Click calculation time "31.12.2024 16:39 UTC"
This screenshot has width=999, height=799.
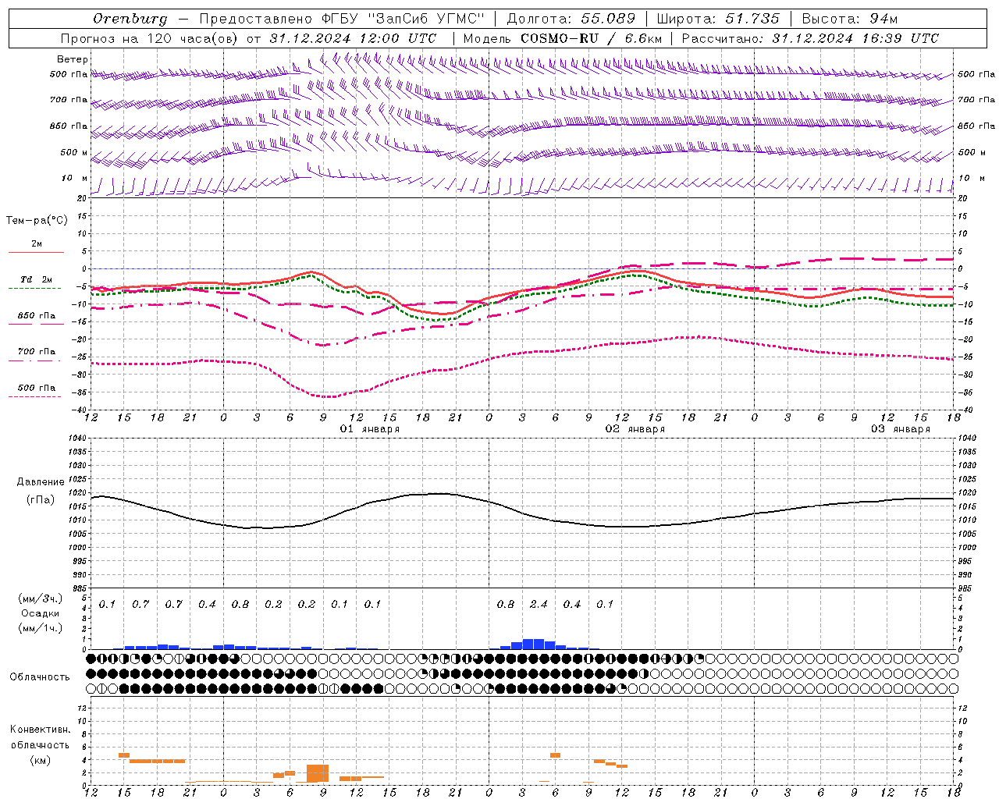point(855,38)
